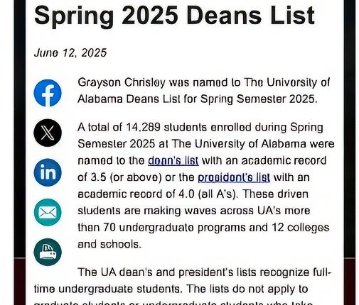Click the Spring 2025 Deans List headline
Screen dimensions: 359x305
(x=174, y=16)
